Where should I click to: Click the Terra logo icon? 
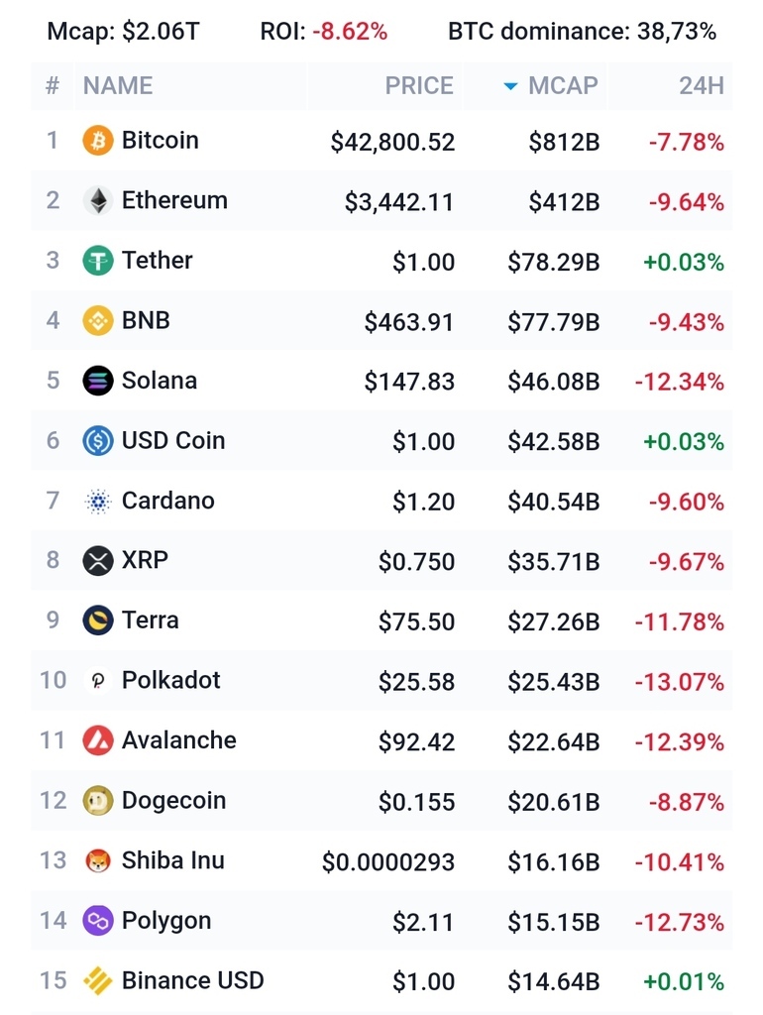98,620
